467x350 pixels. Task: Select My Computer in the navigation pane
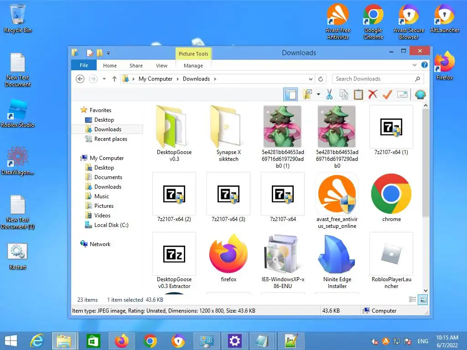tap(107, 158)
